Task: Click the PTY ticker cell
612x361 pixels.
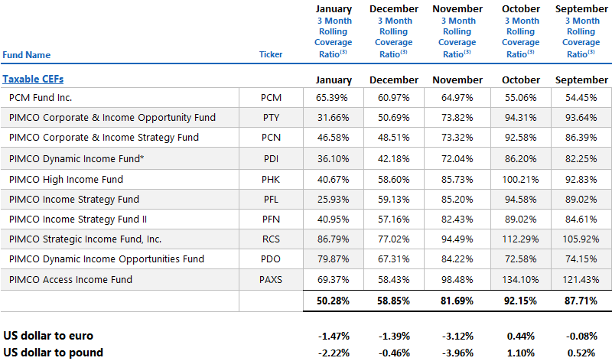Action: (x=271, y=118)
